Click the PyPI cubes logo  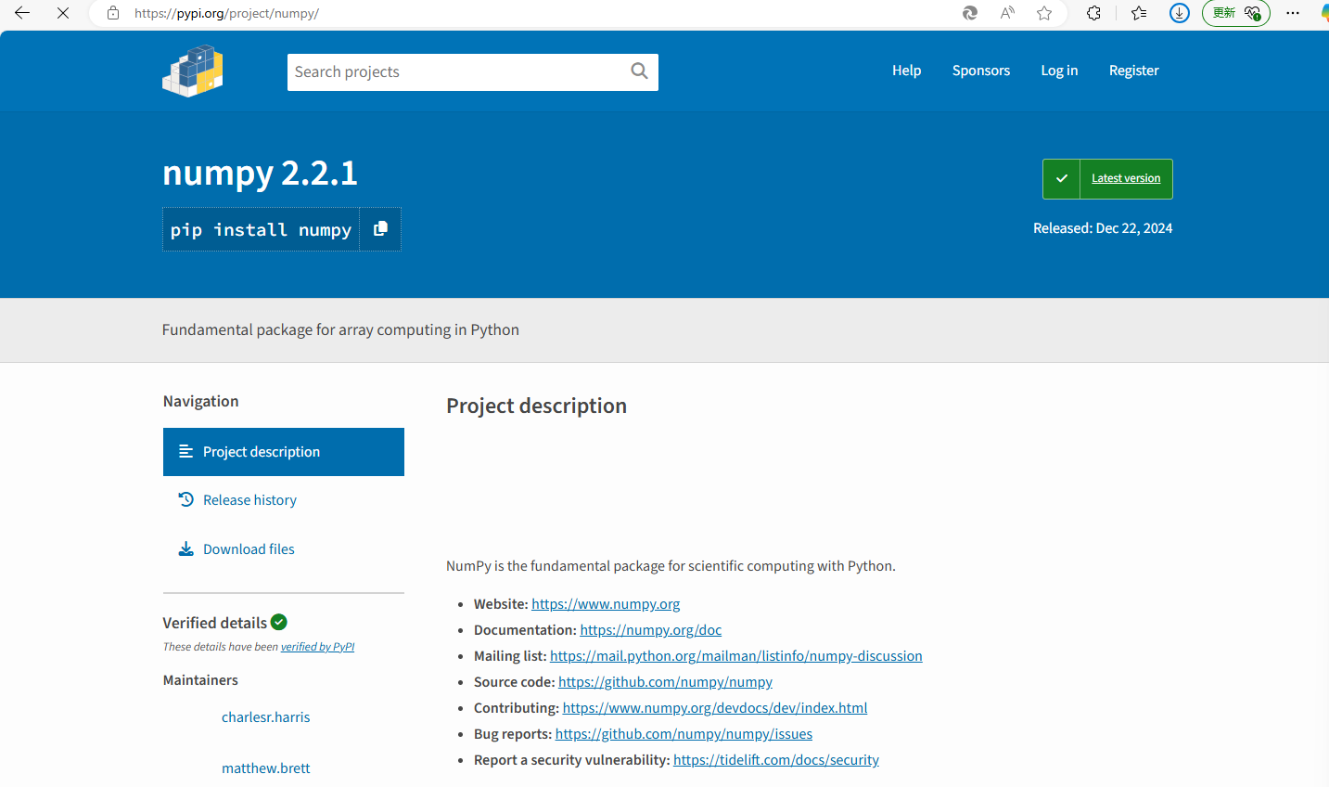point(193,71)
